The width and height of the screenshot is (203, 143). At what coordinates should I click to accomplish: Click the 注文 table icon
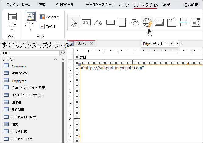6,124
